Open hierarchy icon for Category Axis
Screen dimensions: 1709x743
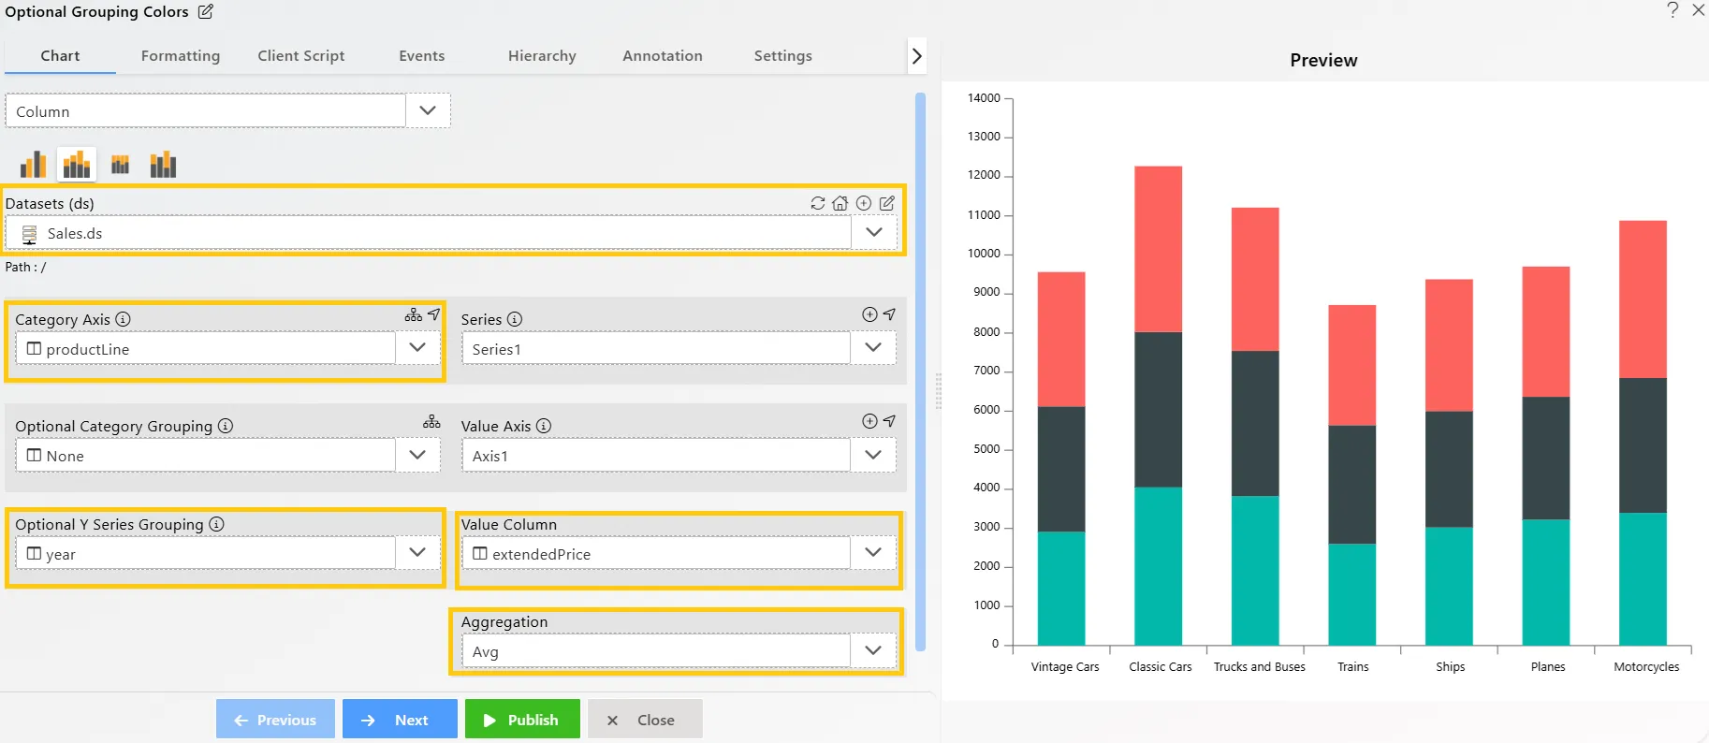413,315
